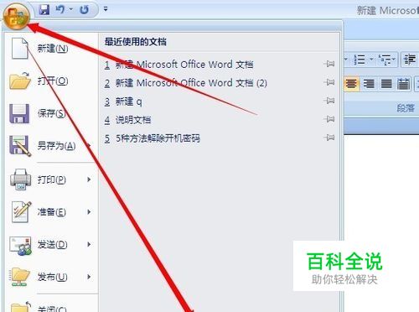
Task: Open recent document 5种方法解除开机密码
Action: [x=220, y=138]
